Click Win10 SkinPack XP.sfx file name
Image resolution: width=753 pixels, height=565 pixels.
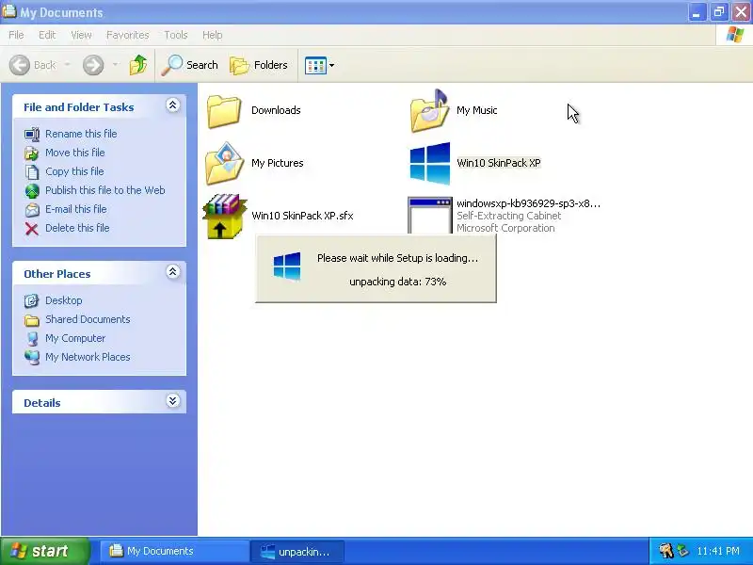pyautogui.click(x=302, y=216)
